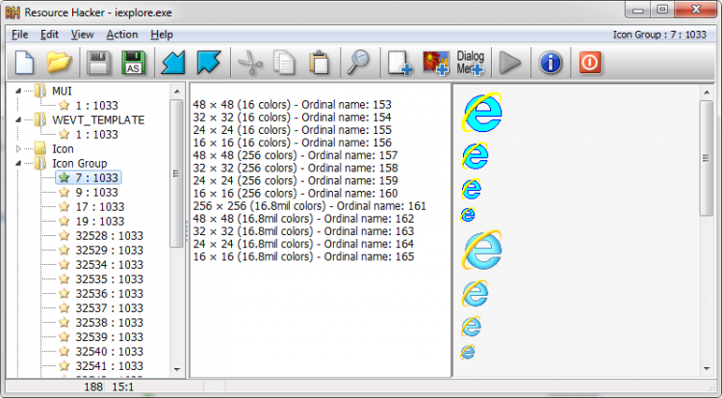Click the green Save As floppy icon
The height and width of the screenshot is (398, 722).
point(133,63)
